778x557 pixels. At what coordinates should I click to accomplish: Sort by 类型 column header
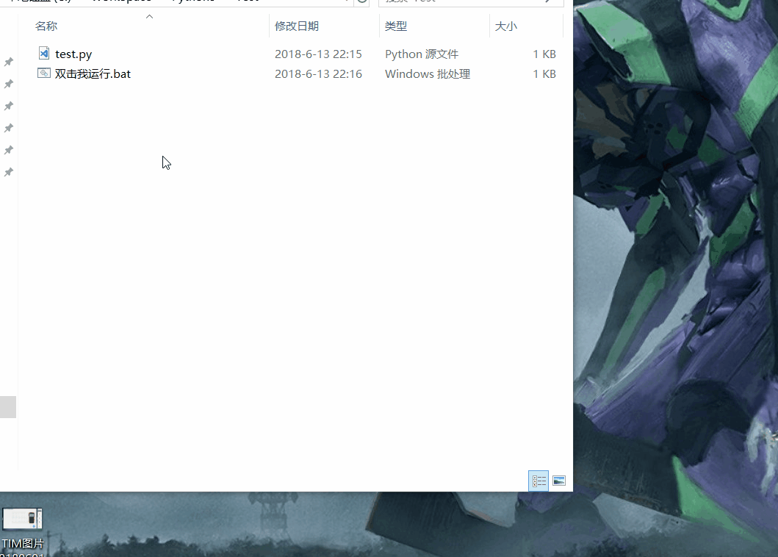point(396,26)
